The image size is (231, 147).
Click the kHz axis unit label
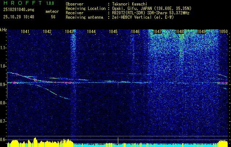pyautogui.click(x=3, y=30)
